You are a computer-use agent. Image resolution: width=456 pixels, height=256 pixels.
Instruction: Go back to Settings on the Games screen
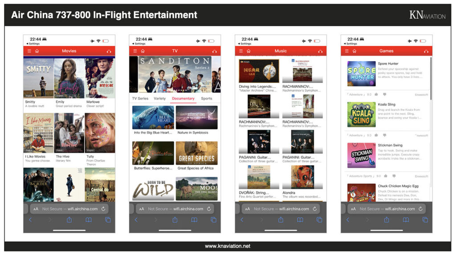(x=350, y=44)
